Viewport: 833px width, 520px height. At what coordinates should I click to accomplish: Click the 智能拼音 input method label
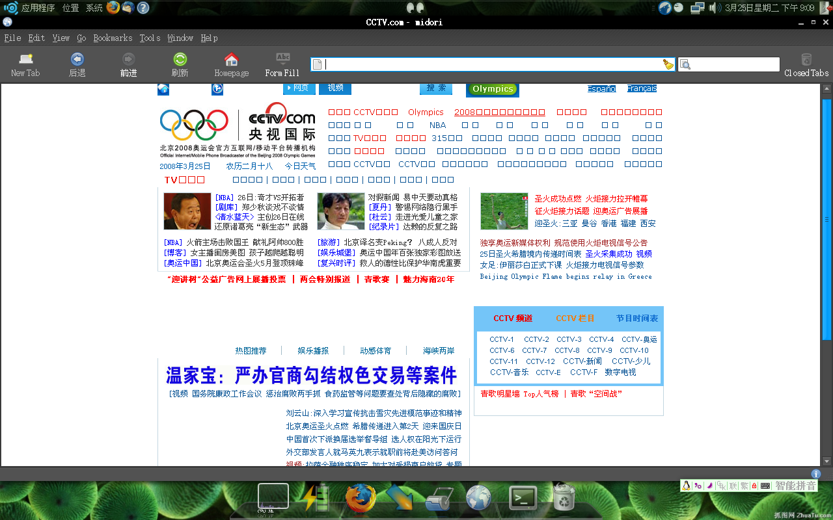pyautogui.click(x=795, y=486)
